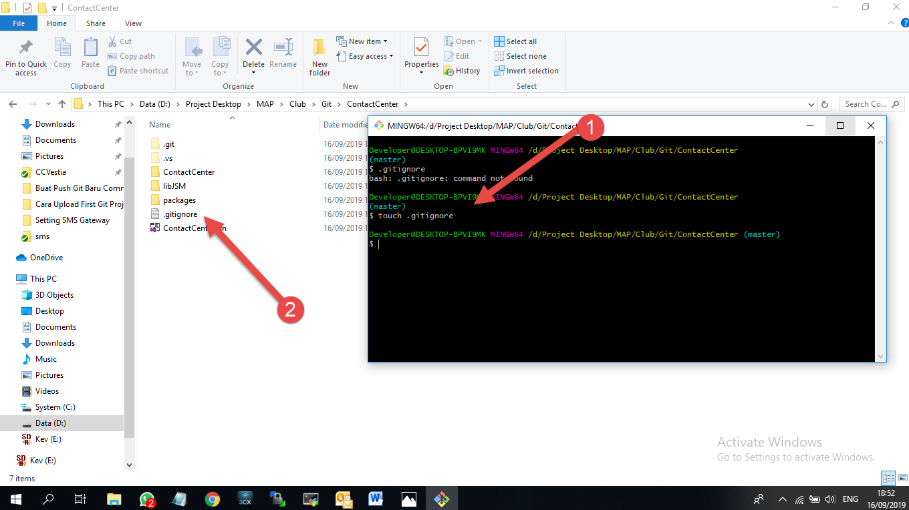Screen dimensions: 909x510
Task: Click 'MAP' in the address breadcrumb
Action: pos(265,104)
